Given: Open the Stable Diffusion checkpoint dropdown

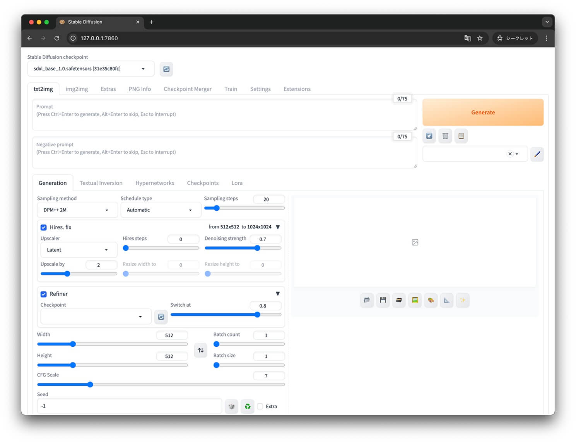Looking at the screenshot, I should pyautogui.click(x=91, y=69).
